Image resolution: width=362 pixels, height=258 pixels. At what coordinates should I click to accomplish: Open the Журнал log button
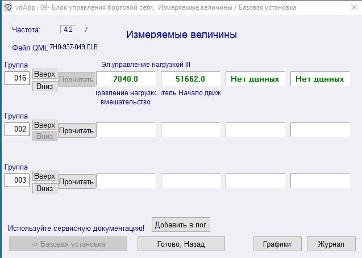(x=331, y=244)
